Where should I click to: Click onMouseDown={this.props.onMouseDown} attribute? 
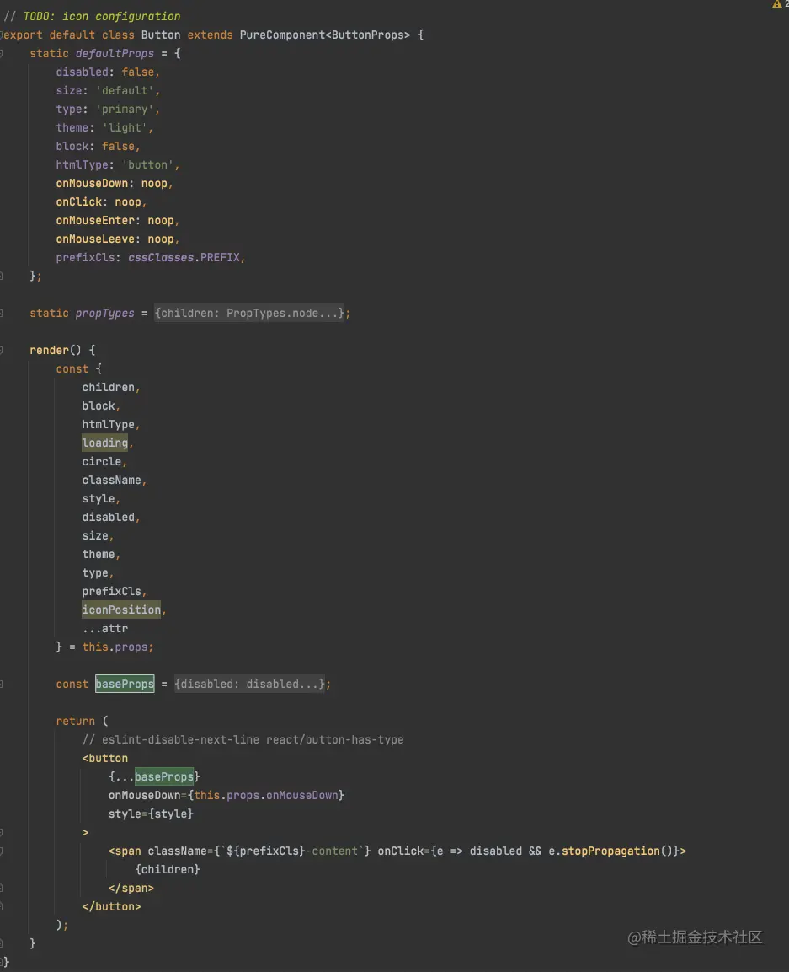pyautogui.click(x=226, y=795)
